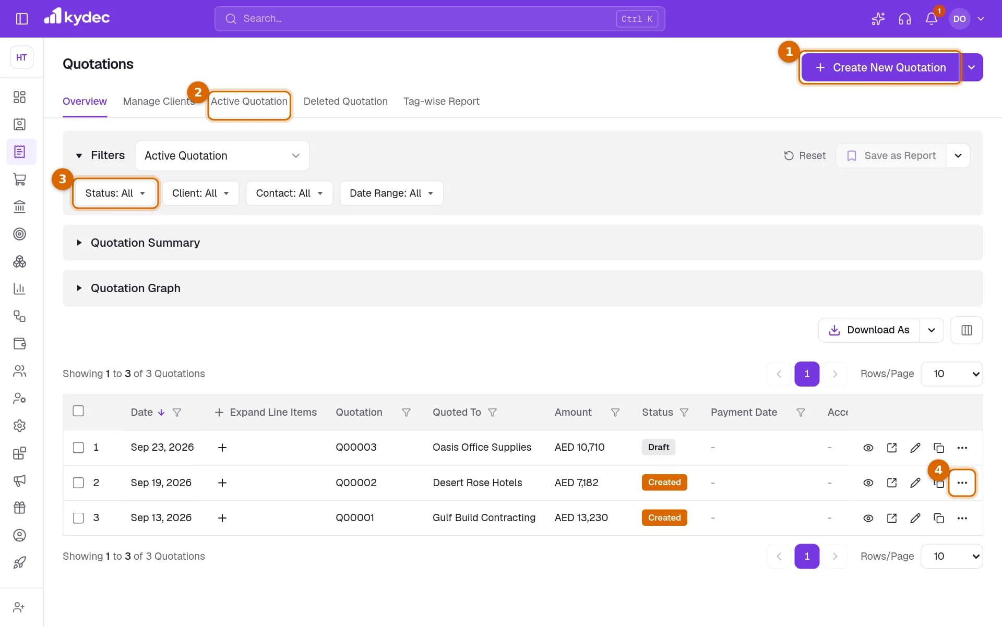Screen dimensions: 1002x626
Task: Click the Reset filters button
Action: (x=805, y=155)
